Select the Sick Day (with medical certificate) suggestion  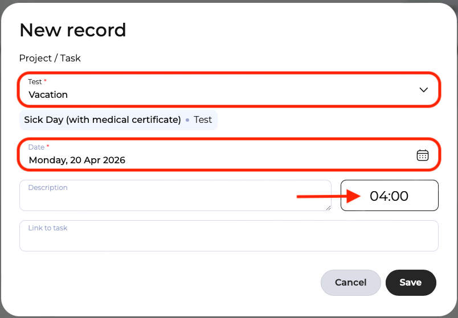point(103,120)
